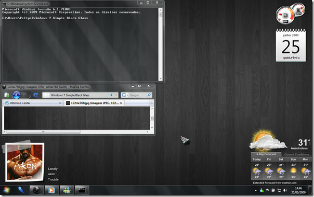The width and height of the screenshot is (314, 197).
Task: Click the 31° current temperature reading
Action: pyautogui.click(x=304, y=142)
